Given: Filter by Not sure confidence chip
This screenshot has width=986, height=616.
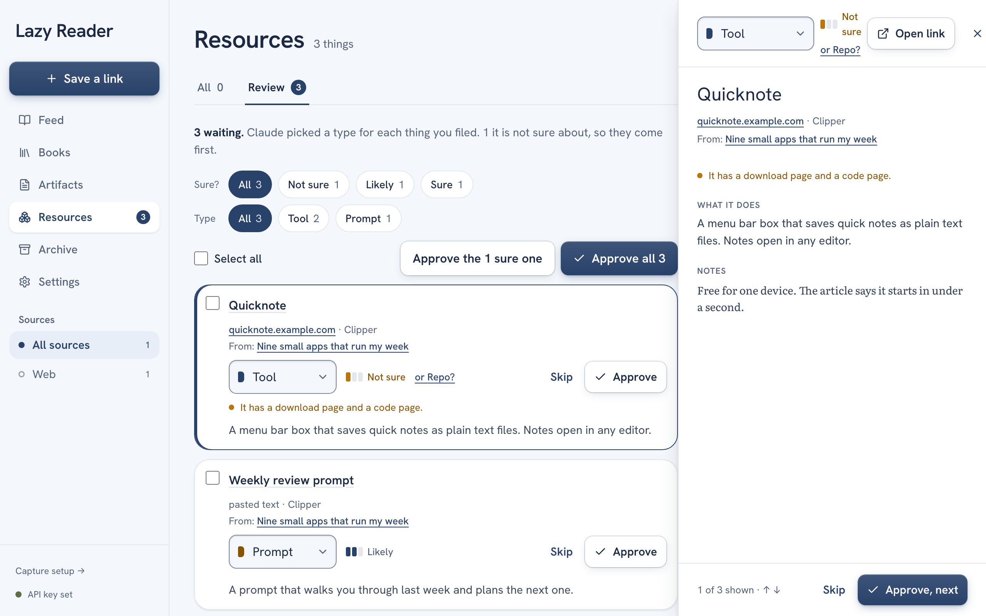Looking at the screenshot, I should point(314,184).
